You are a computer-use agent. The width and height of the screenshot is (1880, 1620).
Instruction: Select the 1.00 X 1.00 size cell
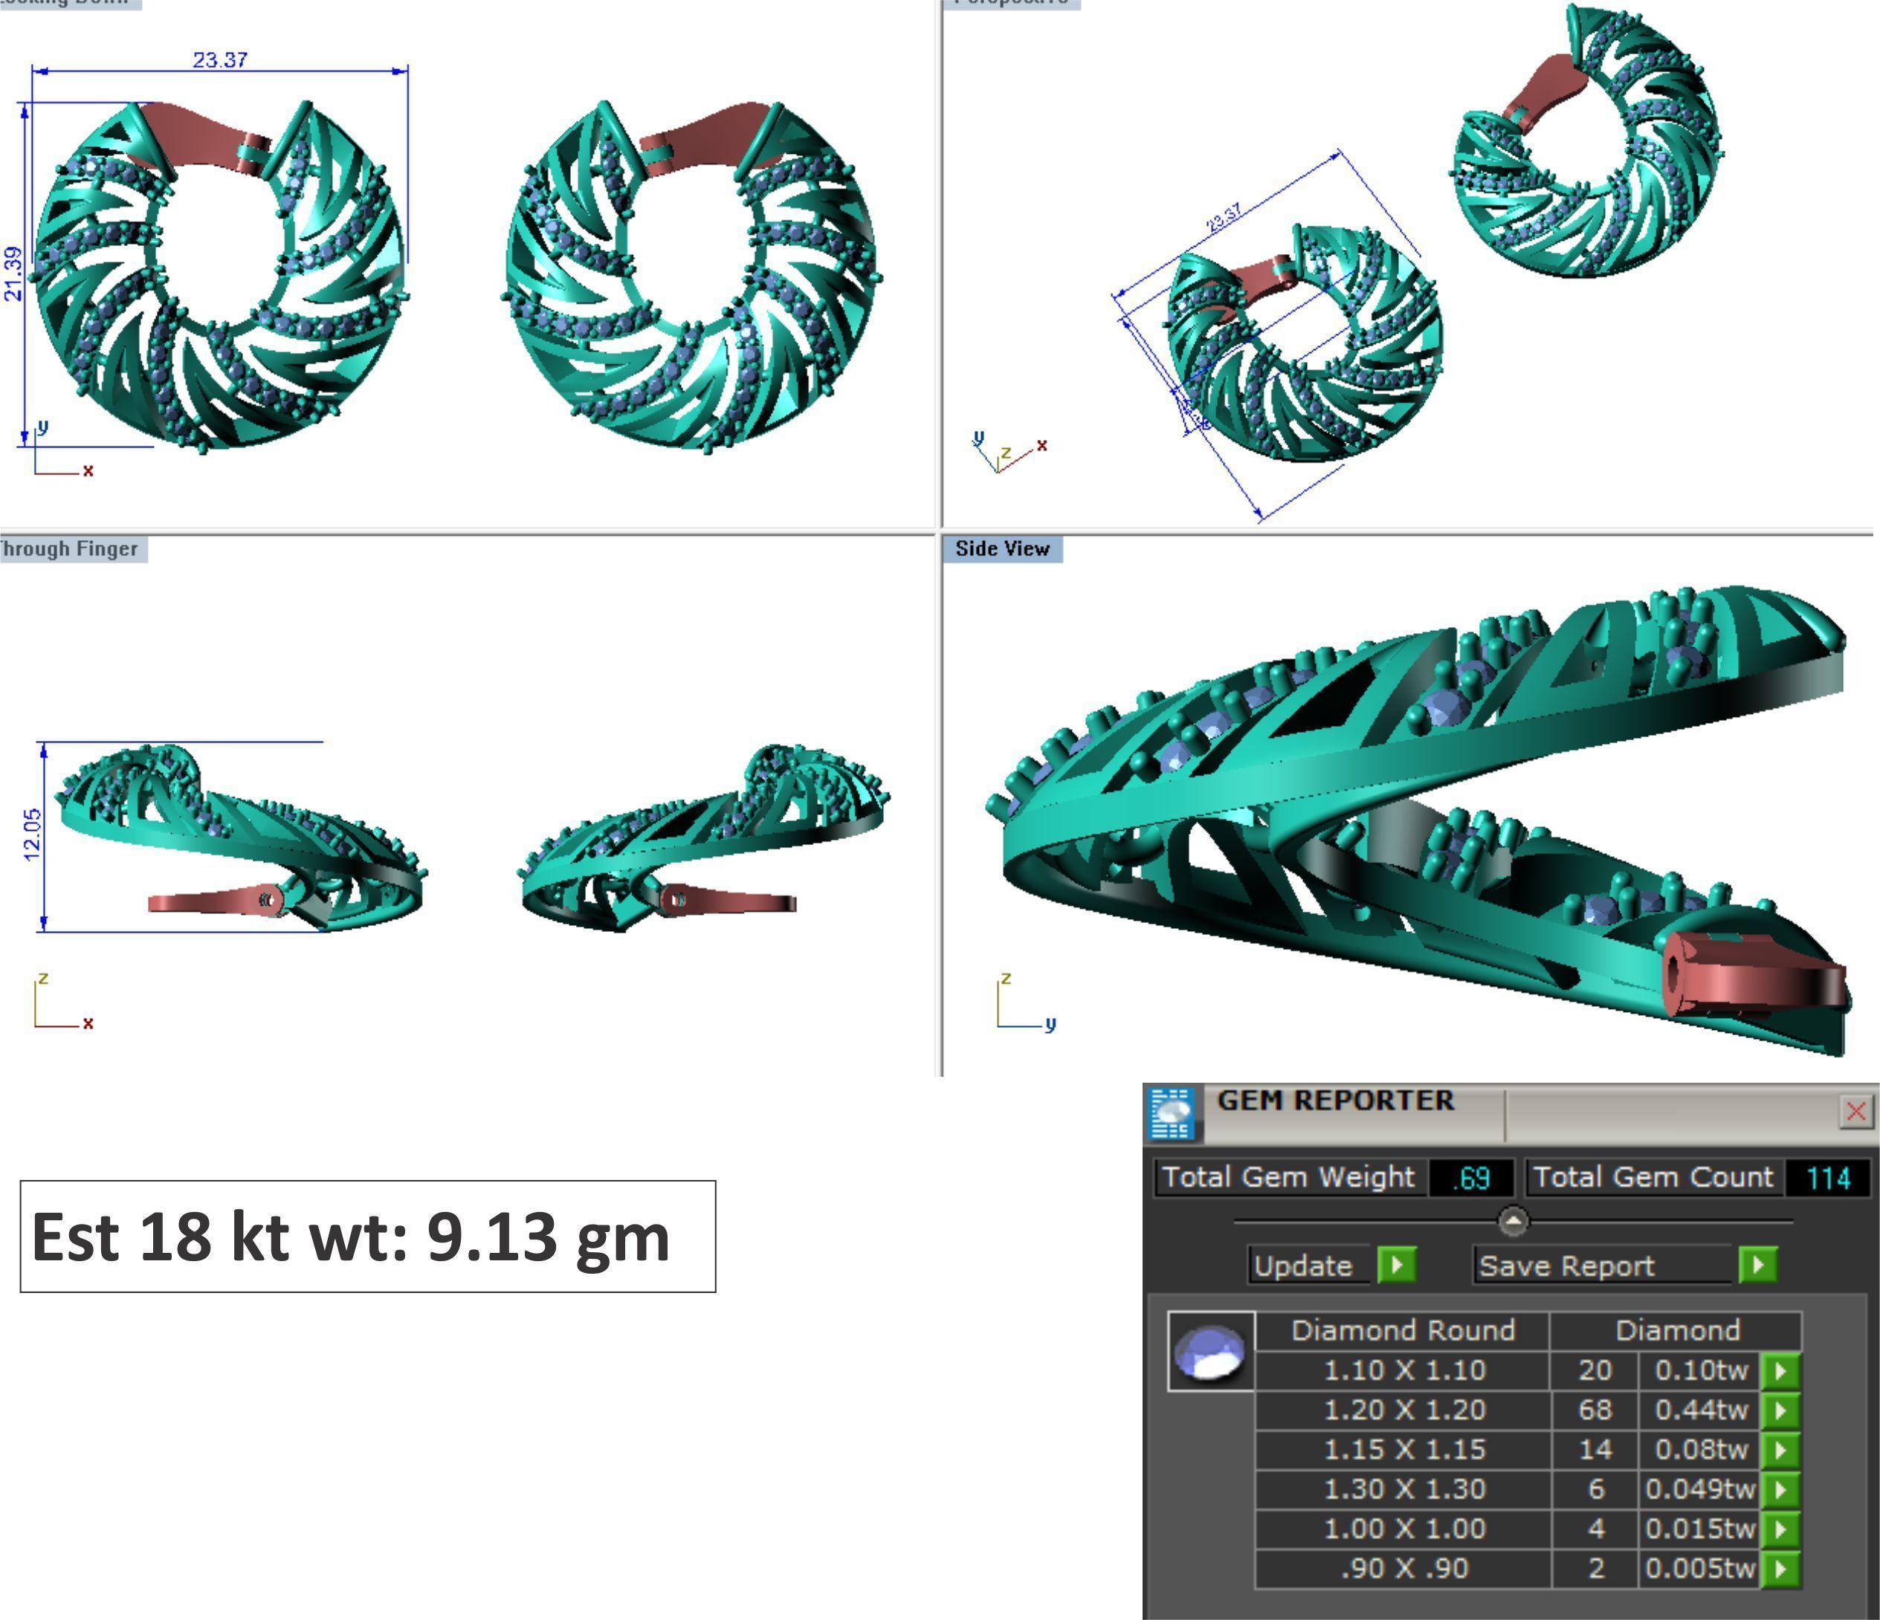coord(1403,1529)
